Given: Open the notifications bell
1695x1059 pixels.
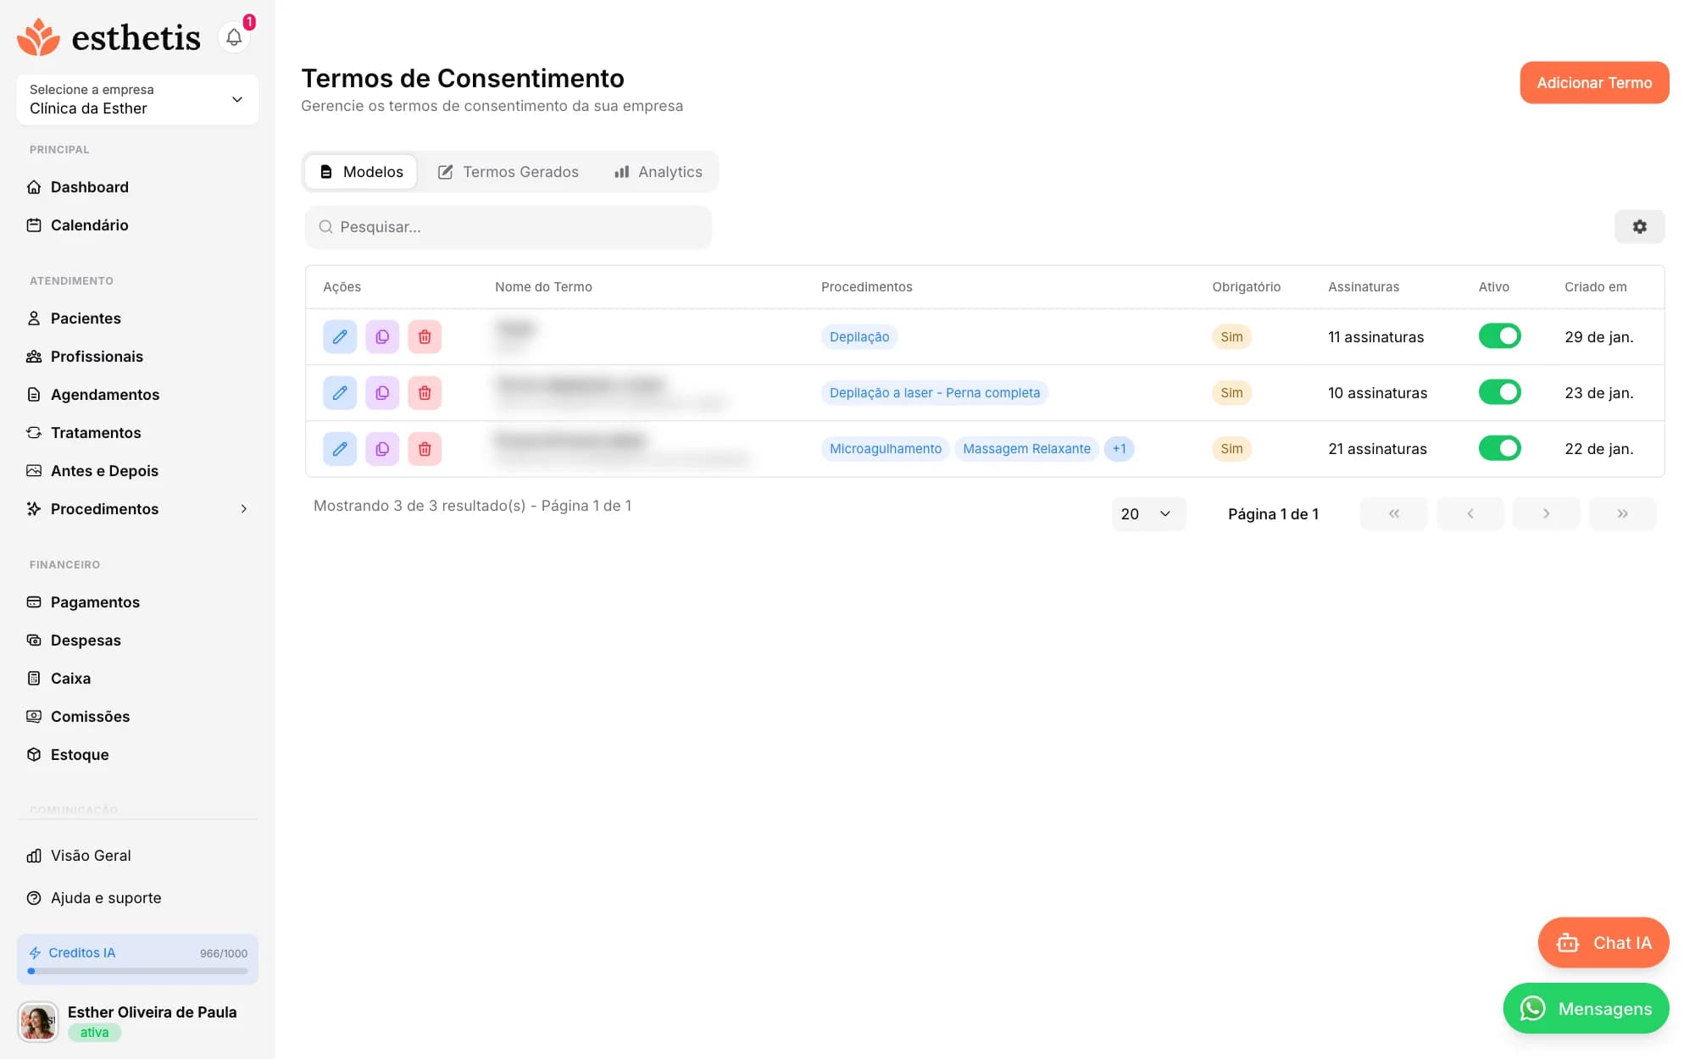Looking at the screenshot, I should 234,37.
